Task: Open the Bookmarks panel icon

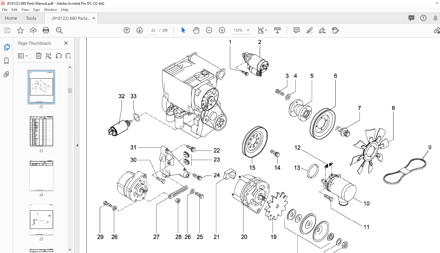Action: click(6, 61)
